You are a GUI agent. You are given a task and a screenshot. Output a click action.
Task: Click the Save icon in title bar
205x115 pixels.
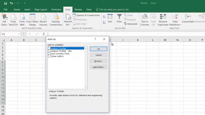[5, 3]
